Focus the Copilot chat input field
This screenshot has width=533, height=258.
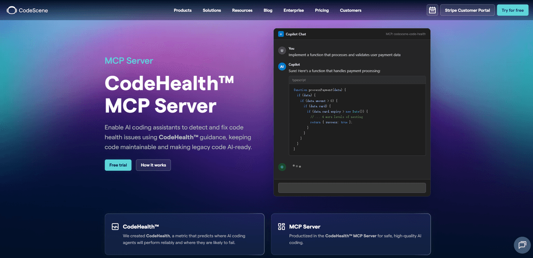352,187
